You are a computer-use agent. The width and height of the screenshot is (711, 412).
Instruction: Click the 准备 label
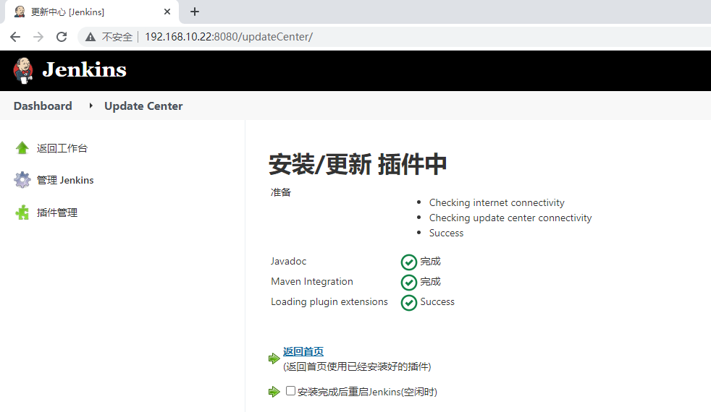(281, 192)
